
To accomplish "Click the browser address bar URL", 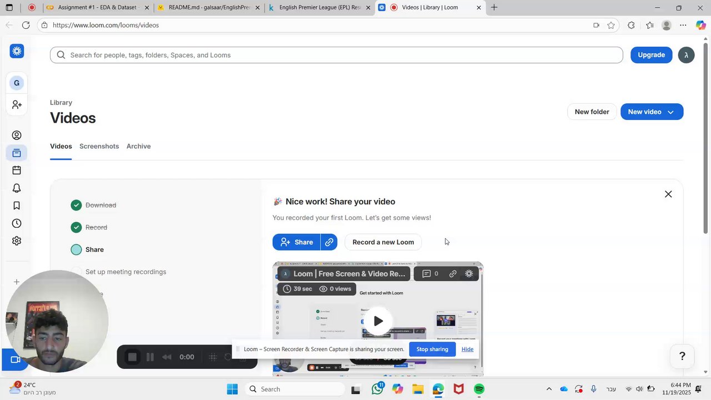I will coord(106,25).
